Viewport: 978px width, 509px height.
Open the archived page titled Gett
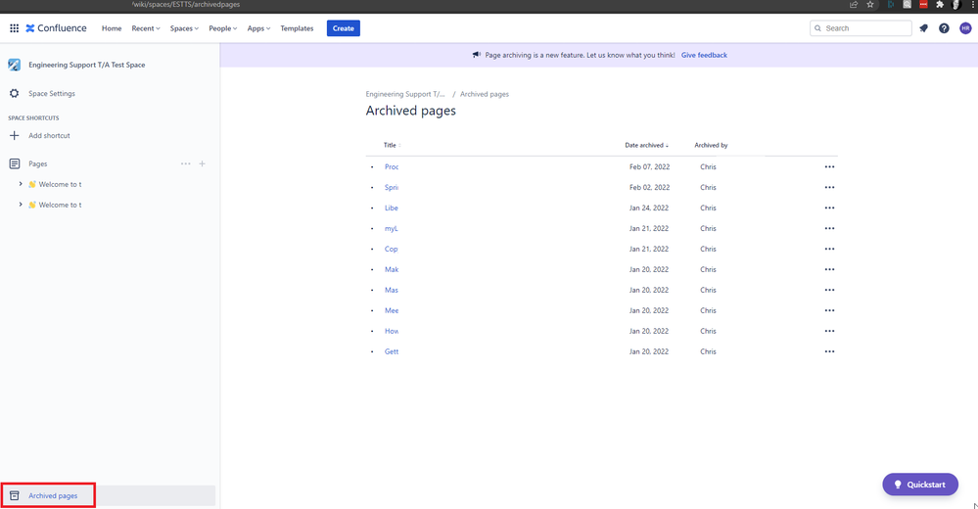(392, 351)
